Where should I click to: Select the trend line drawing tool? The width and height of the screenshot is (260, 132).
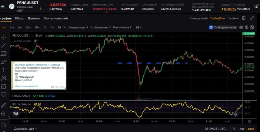[x=4, y=46]
